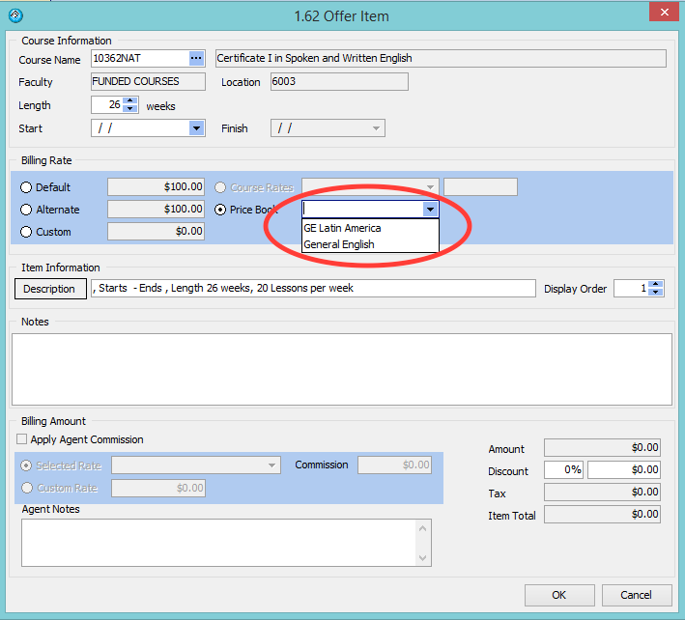Select the Default billing rate radio
685x620 pixels.
(26, 187)
